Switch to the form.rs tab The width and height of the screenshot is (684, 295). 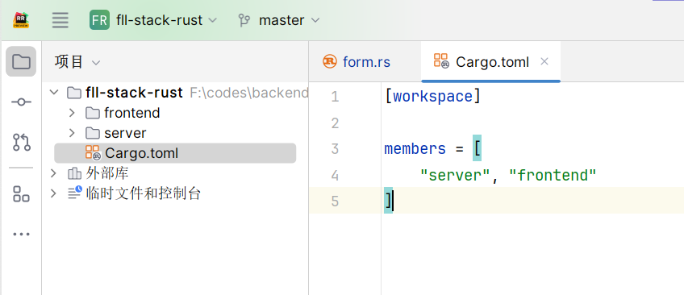[357, 62]
